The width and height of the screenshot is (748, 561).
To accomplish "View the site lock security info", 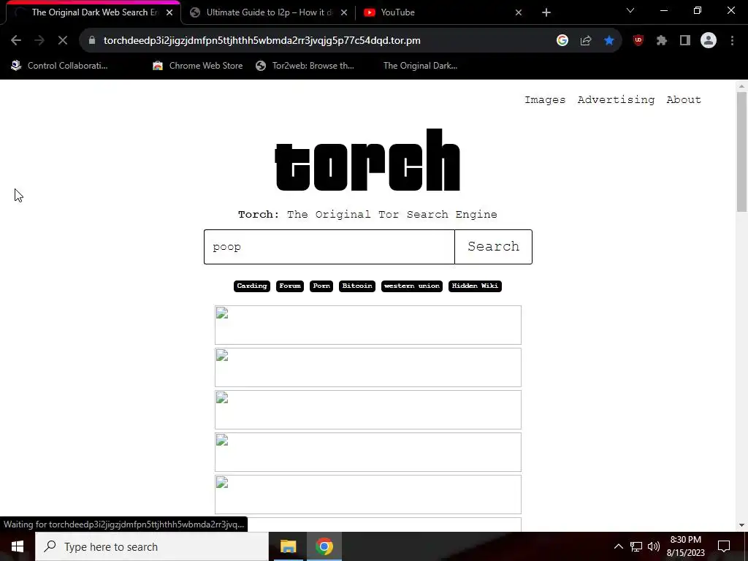I will click(92, 41).
